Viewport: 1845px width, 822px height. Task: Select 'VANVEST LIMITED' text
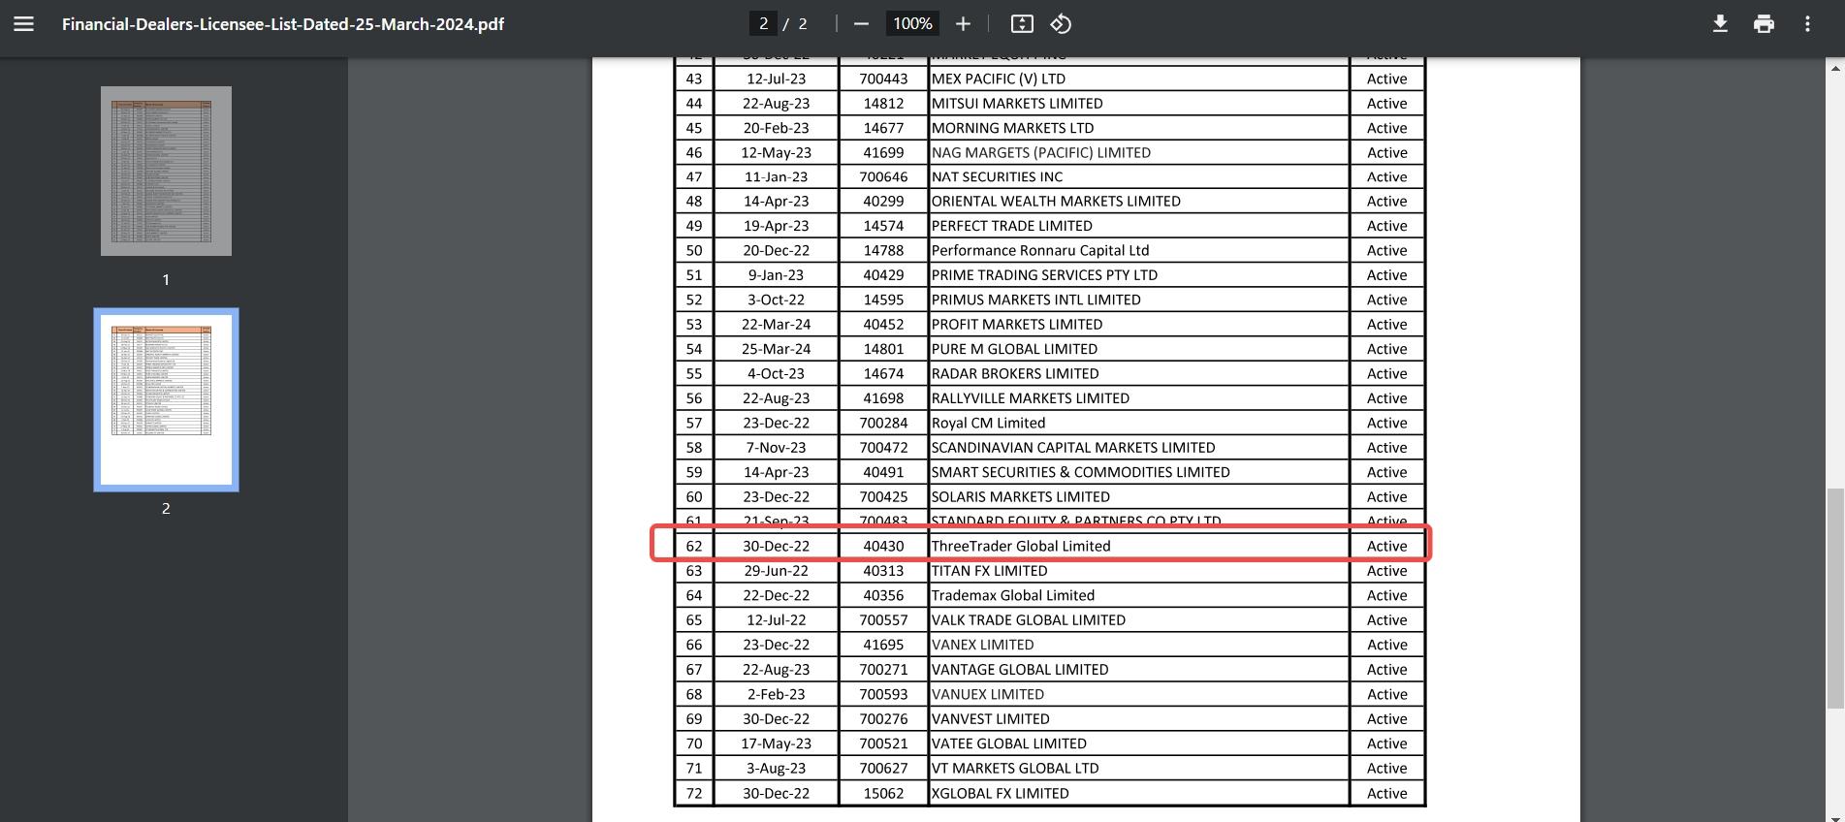click(x=991, y=719)
